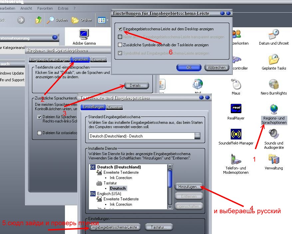
Task: Select Deutsch (Deutschland) in installed services
Action: coord(119,167)
